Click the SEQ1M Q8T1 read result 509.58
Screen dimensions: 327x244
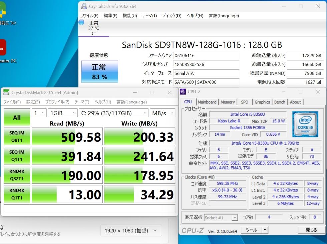(x=67, y=137)
